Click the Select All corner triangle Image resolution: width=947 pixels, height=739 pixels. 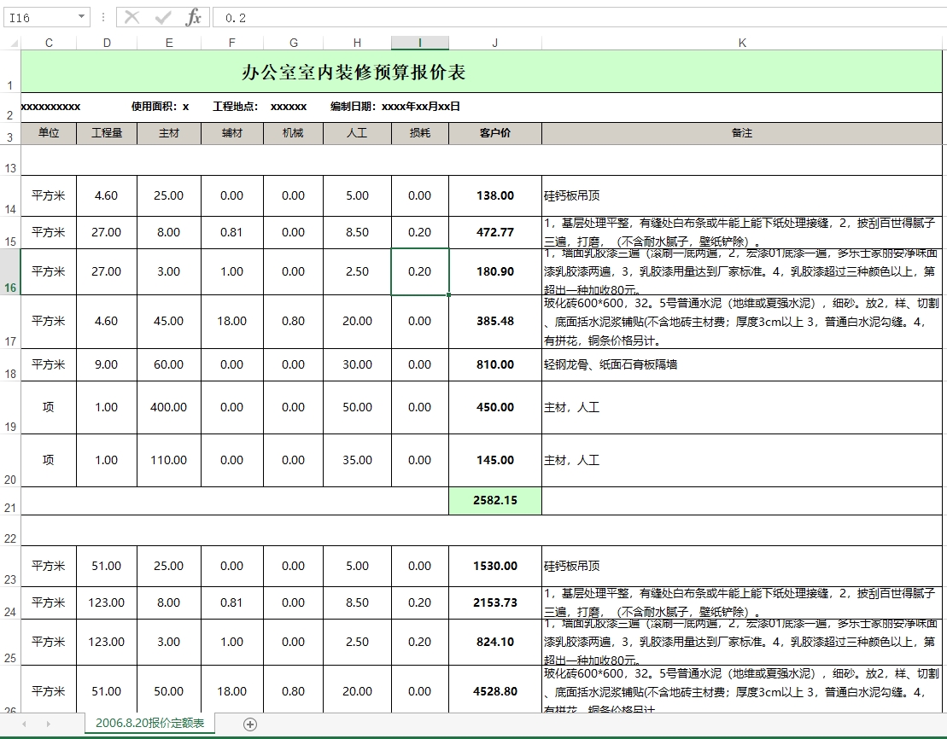pos(10,43)
